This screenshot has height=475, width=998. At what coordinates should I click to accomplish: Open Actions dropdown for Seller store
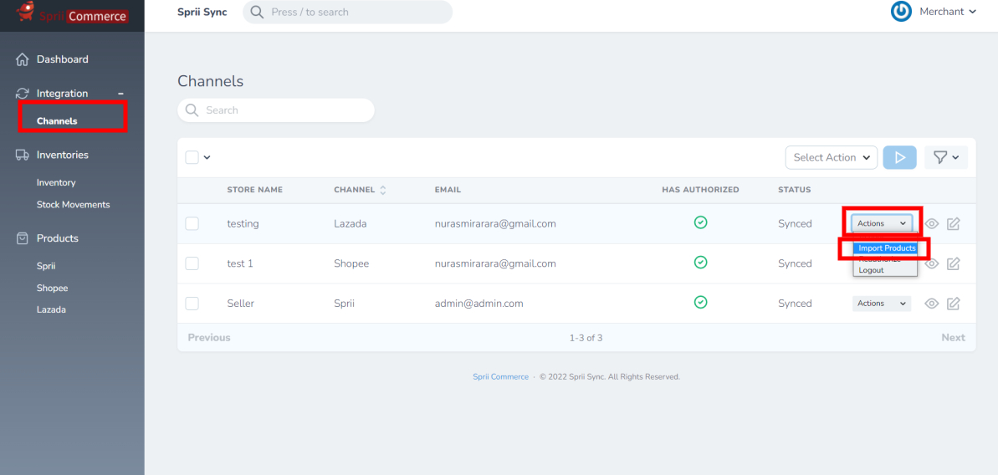pyautogui.click(x=882, y=304)
